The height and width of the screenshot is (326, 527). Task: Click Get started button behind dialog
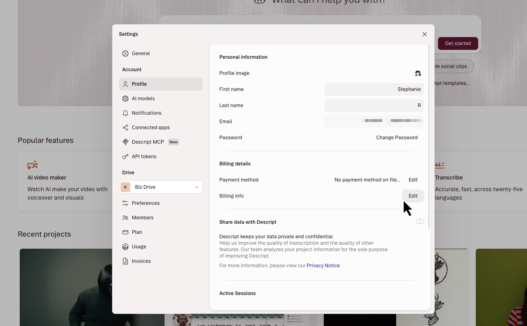458,43
